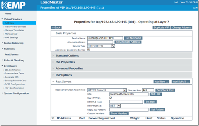199x126 pixels.
Task: Open Intermediate Certs
Action: coord(14,73)
